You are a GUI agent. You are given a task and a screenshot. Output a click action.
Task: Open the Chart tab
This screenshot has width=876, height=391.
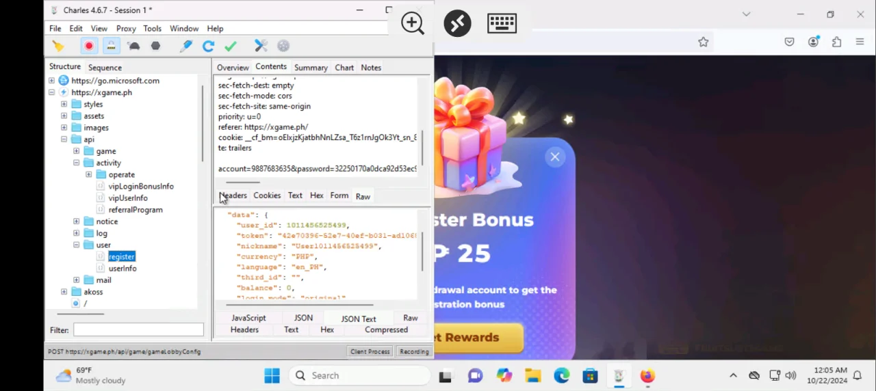344,68
